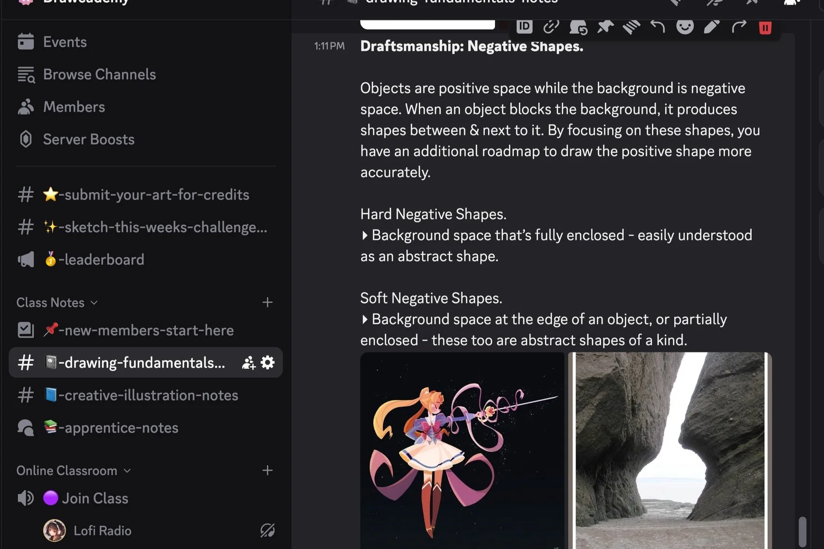Select the drawing-fundamentals channel
The height and width of the screenshot is (549, 824).
pos(146,362)
